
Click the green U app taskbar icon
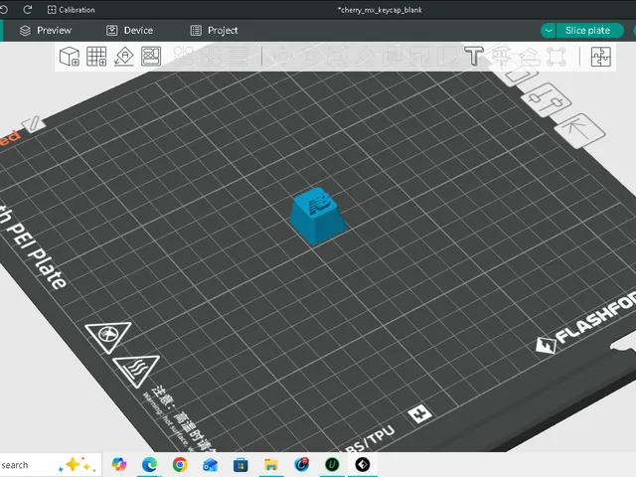click(332, 464)
